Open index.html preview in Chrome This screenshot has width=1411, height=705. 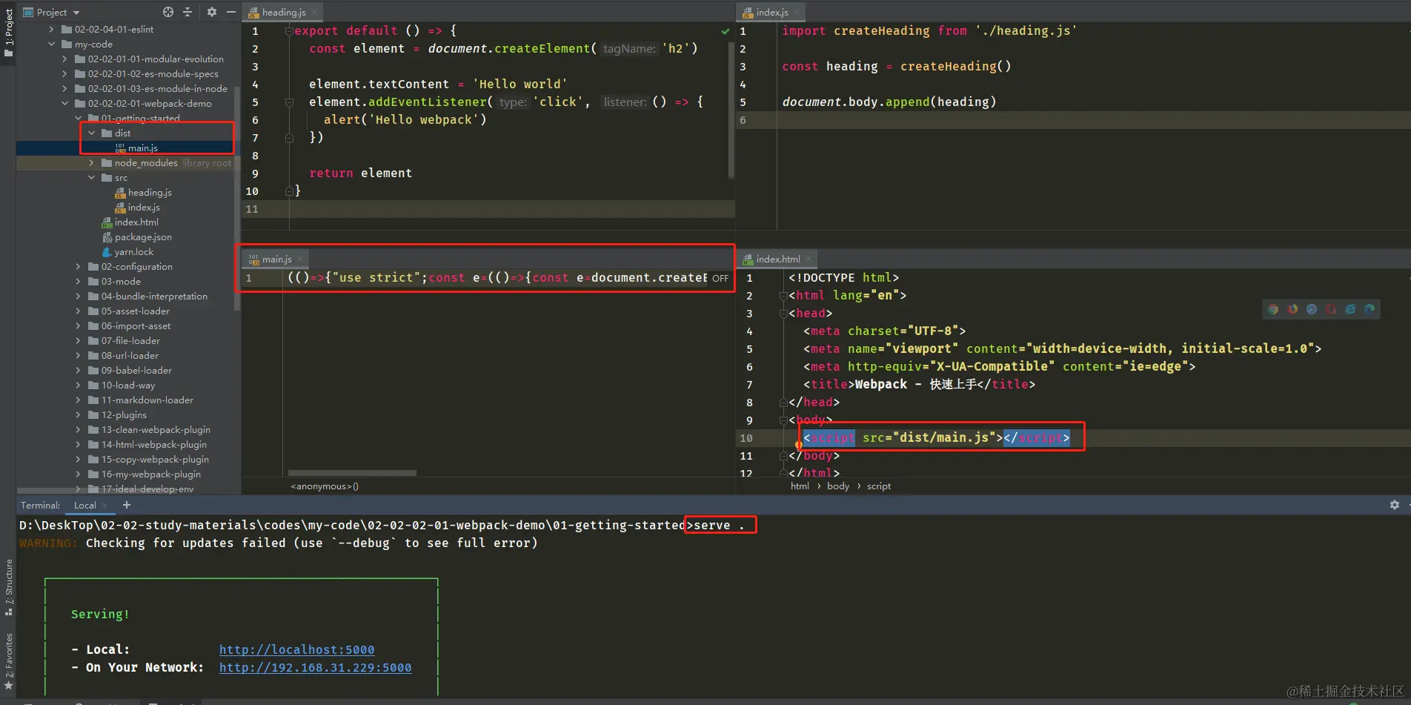(1273, 309)
